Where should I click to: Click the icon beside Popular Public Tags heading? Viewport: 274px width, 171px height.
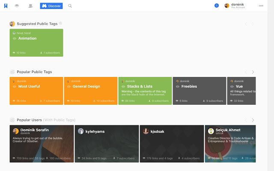click(12, 72)
